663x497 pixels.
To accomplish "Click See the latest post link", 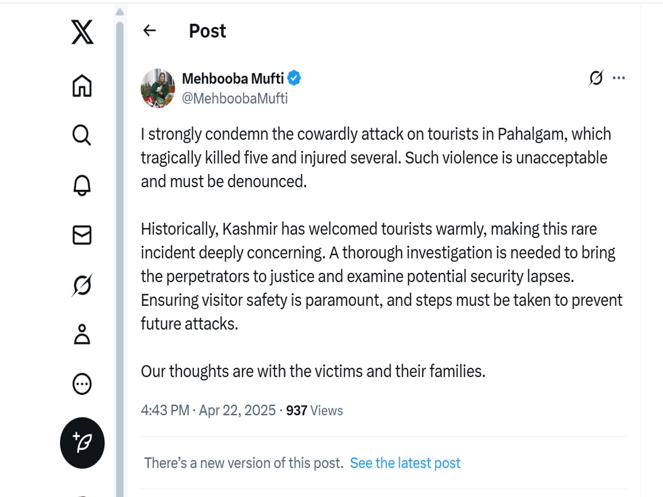I will click(405, 463).
